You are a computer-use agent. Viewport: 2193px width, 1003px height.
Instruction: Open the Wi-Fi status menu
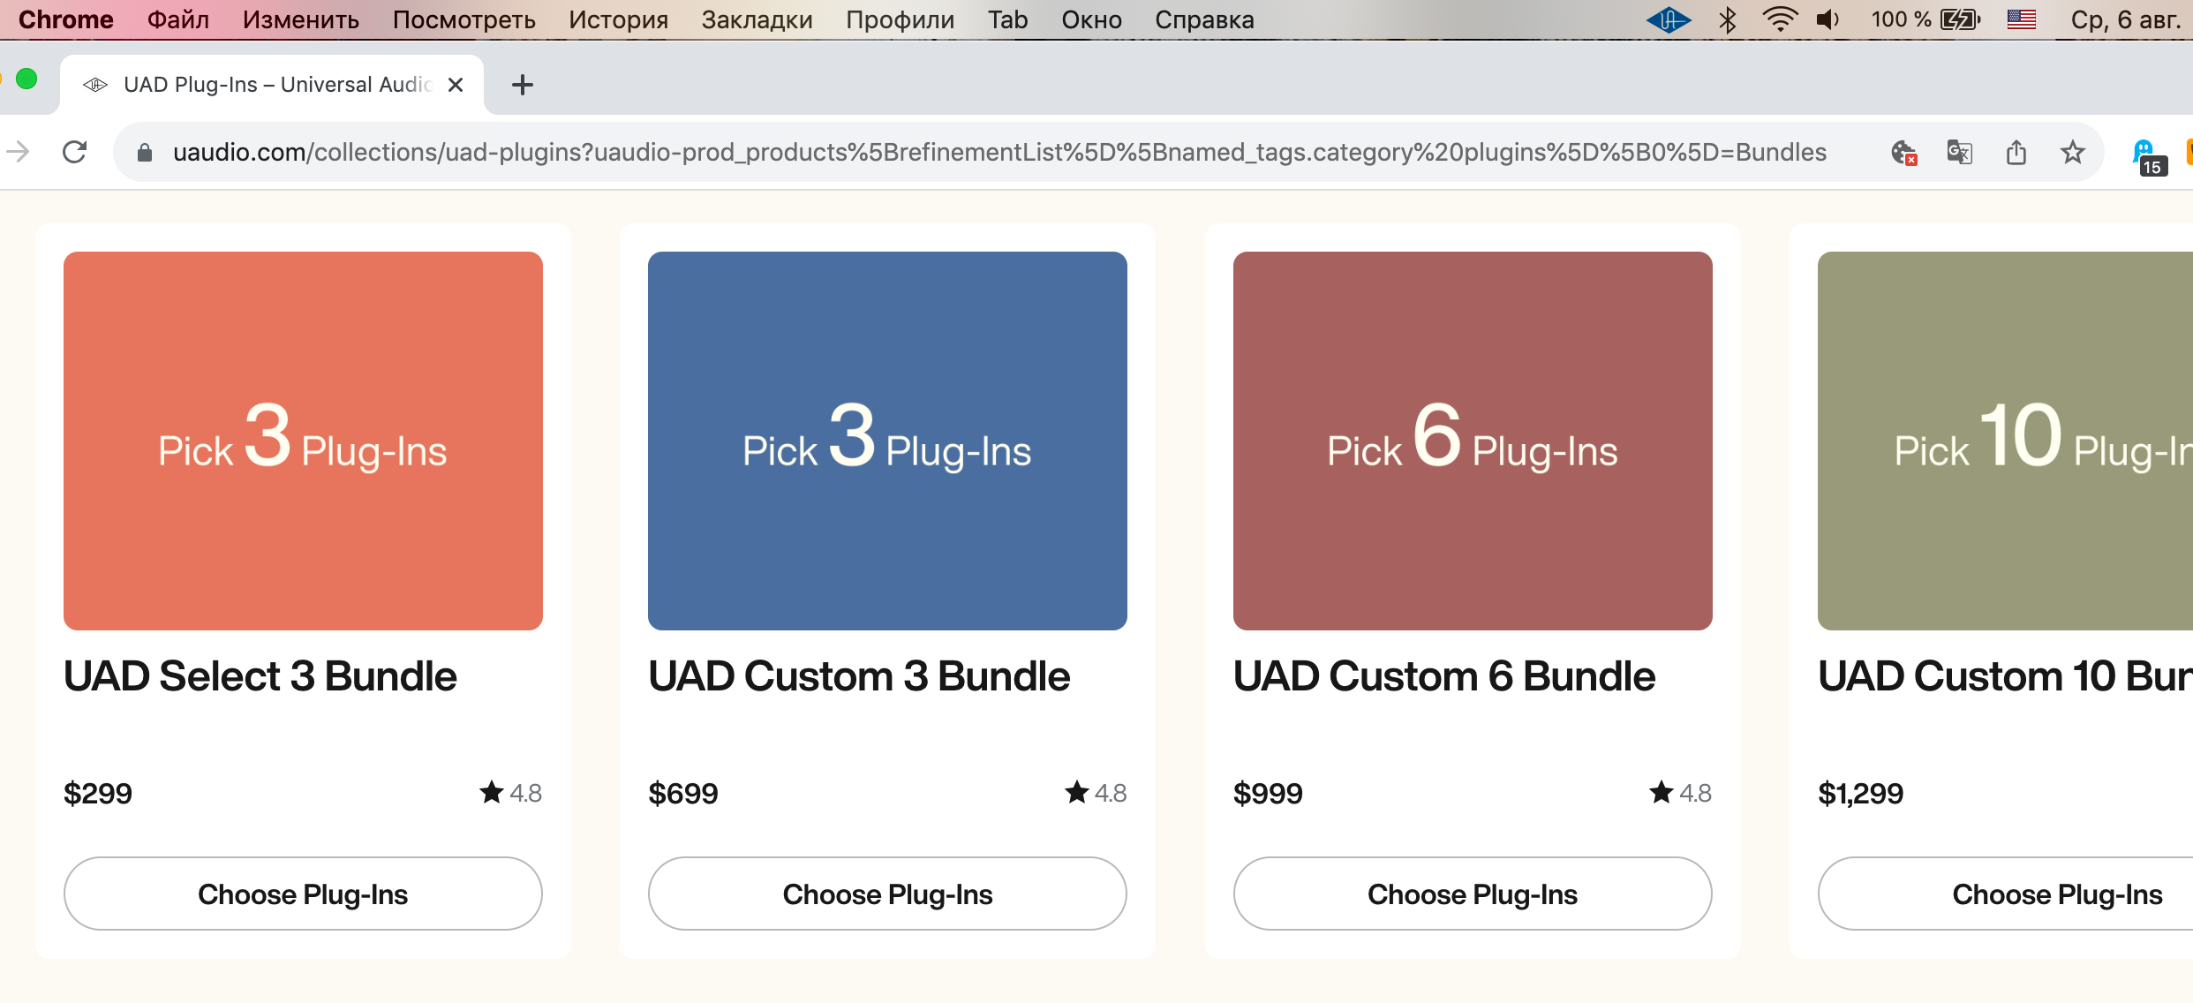coord(1779,19)
